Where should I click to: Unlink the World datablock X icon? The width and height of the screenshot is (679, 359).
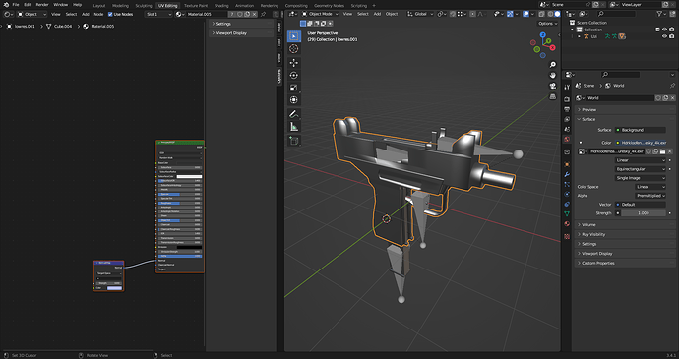[672, 98]
